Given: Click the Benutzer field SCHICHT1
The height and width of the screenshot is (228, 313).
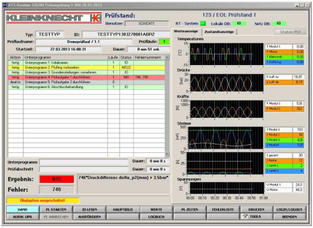Looking at the screenshot, I should pos(147,23).
